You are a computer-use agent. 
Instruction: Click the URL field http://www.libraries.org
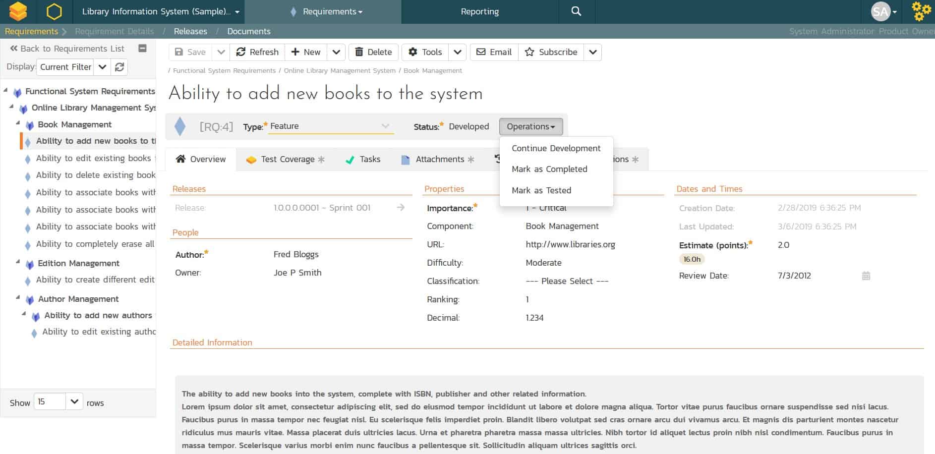pos(570,244)
